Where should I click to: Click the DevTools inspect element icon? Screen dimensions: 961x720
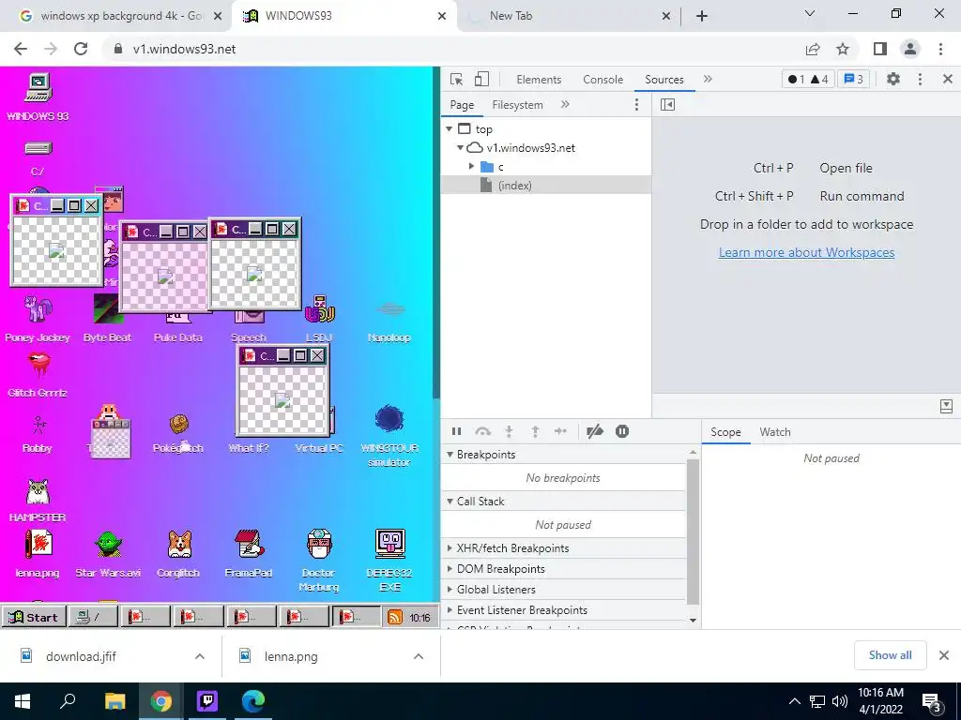(x=457, y=80)
